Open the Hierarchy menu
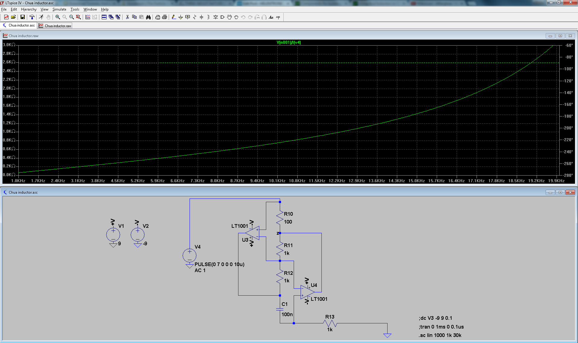 tap(29, 9)
